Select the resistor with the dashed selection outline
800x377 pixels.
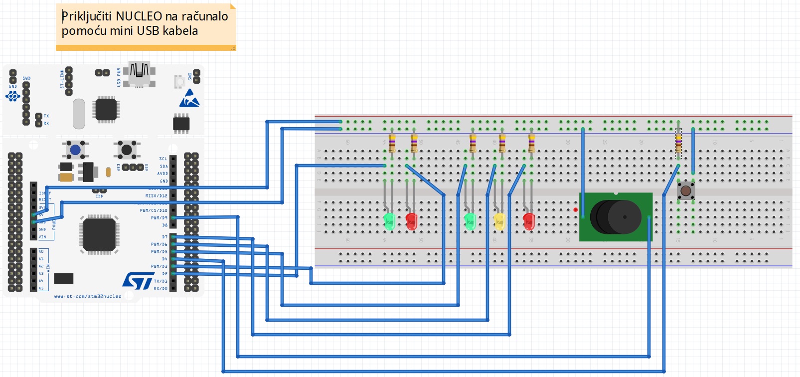(678, 144)
